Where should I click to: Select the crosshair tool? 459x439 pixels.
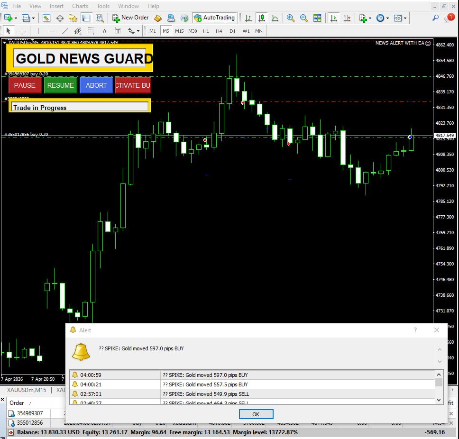(x=22, y=31)
